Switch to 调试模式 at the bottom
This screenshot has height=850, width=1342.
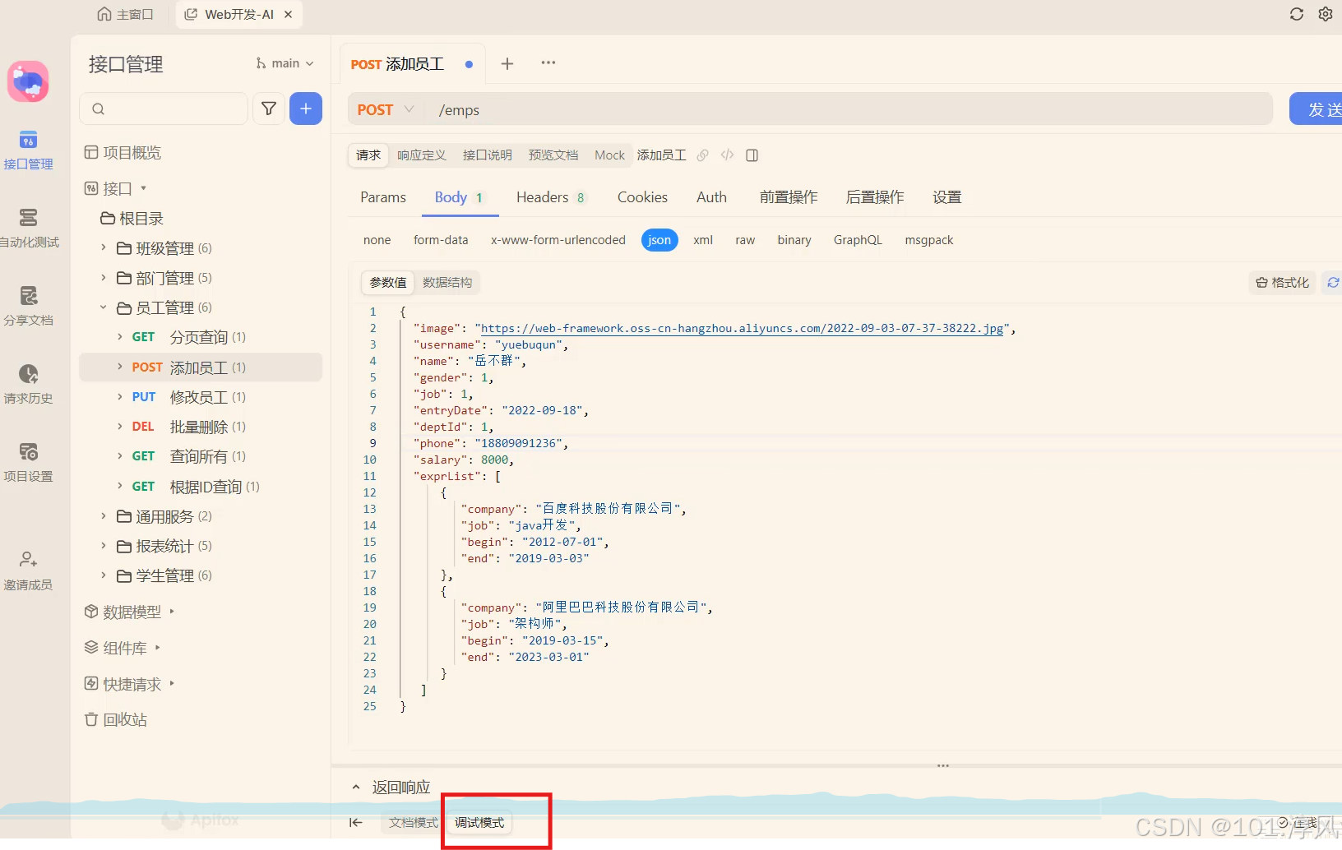[x=477, y=822]
